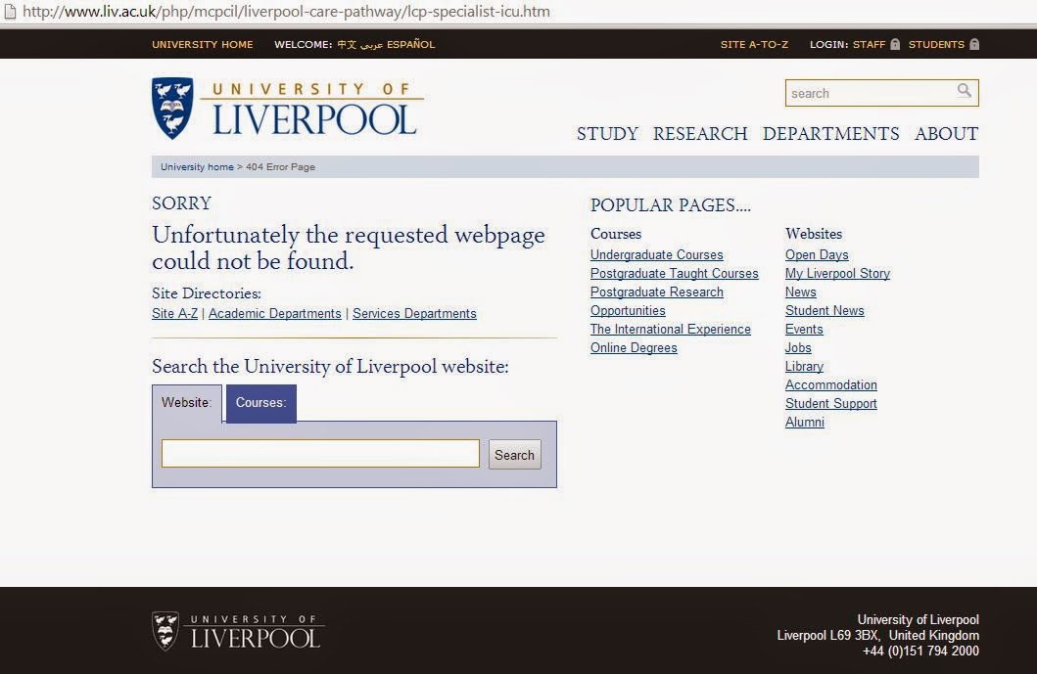Viewport: 1037px width, 674px height.
Task: Visit the Online Degrees page
Action: (634, 348)
